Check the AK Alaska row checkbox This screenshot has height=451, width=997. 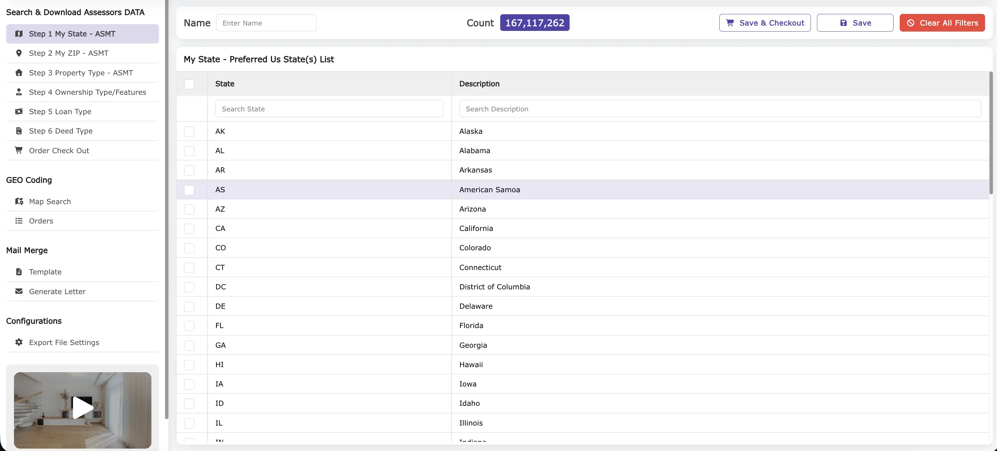coord(189,131)
